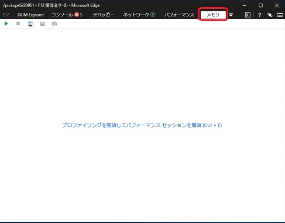Take heap snapshot with camera icon

54,24
